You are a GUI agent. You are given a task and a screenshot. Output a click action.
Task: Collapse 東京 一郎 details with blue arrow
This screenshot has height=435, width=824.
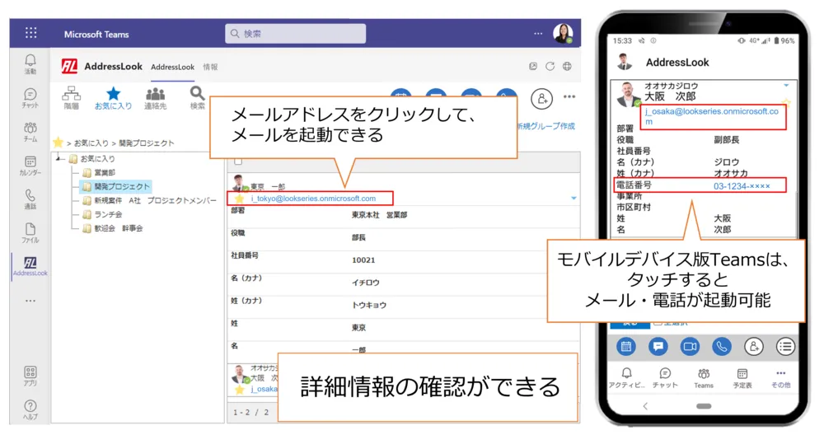(x=574, y=199)
